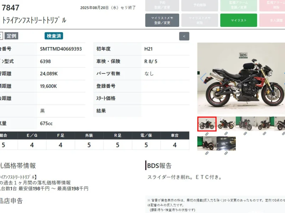Select inspection value R 8/ 5
This screenshot has width=285, height=213.
pyautogui.click(x=151, y=61)
